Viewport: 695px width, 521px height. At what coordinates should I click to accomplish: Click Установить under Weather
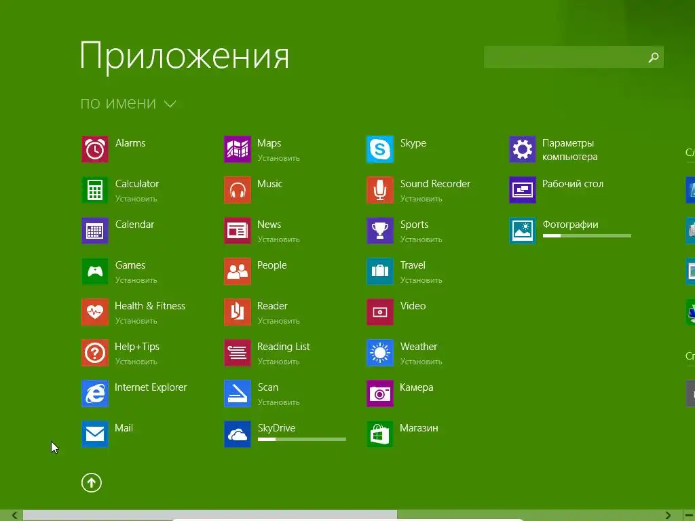point(421,362)
